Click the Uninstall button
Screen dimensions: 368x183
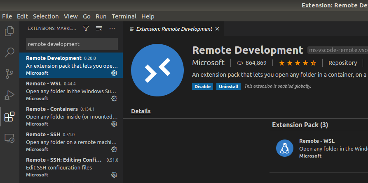point(229,87)
